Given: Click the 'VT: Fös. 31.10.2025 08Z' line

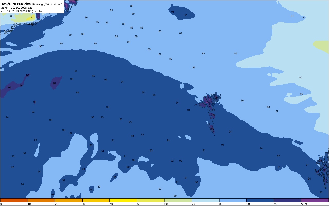Looking at the screenshot, I should pyautogui.click(x=16, y=11).
